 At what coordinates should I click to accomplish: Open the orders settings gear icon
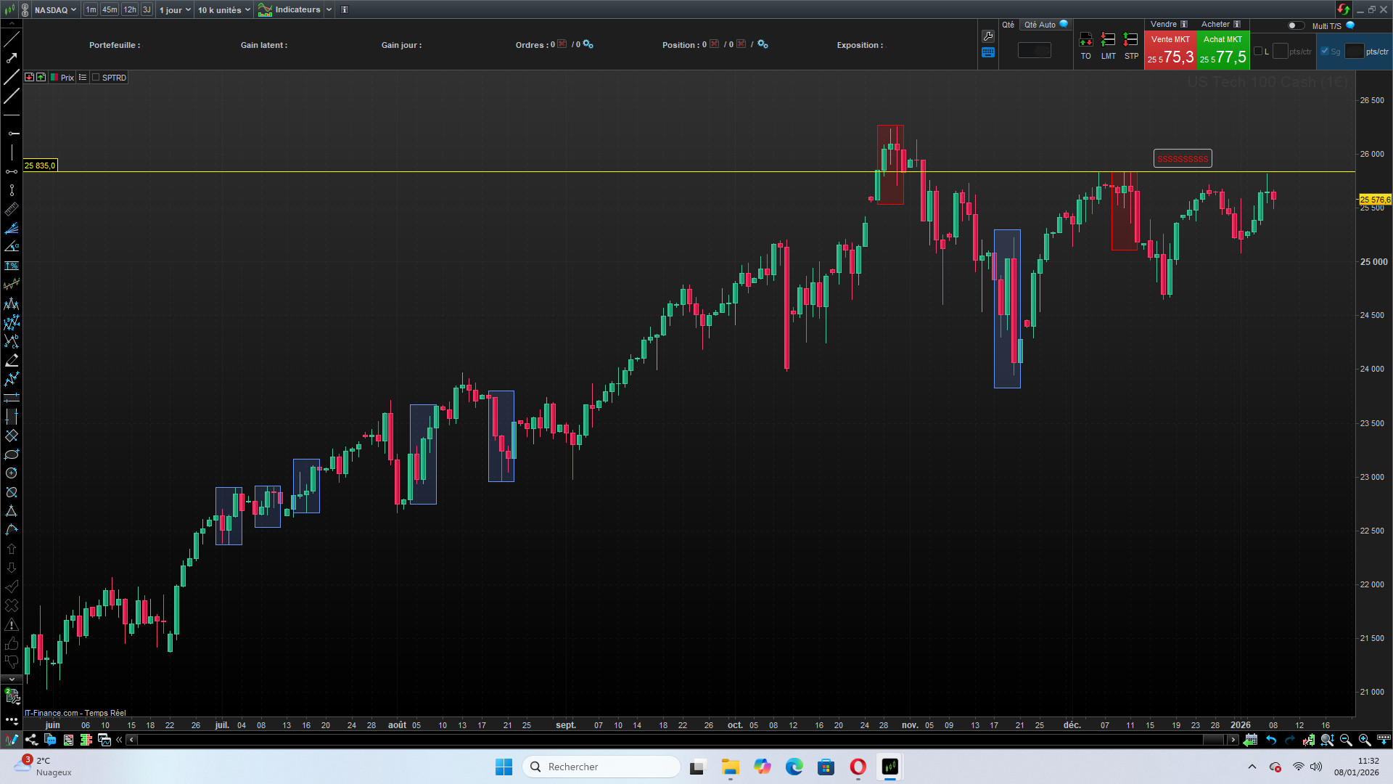click(588, 44)
